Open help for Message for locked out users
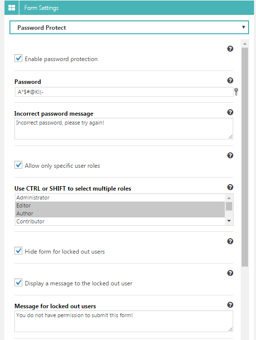This screenshot has width=256, height=340. [x=230, y=305]
